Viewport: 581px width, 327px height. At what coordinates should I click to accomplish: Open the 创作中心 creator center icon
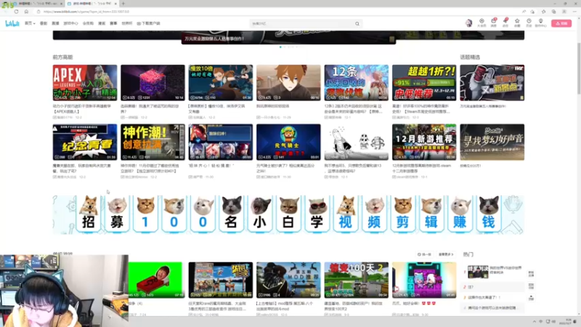[540, 23]
